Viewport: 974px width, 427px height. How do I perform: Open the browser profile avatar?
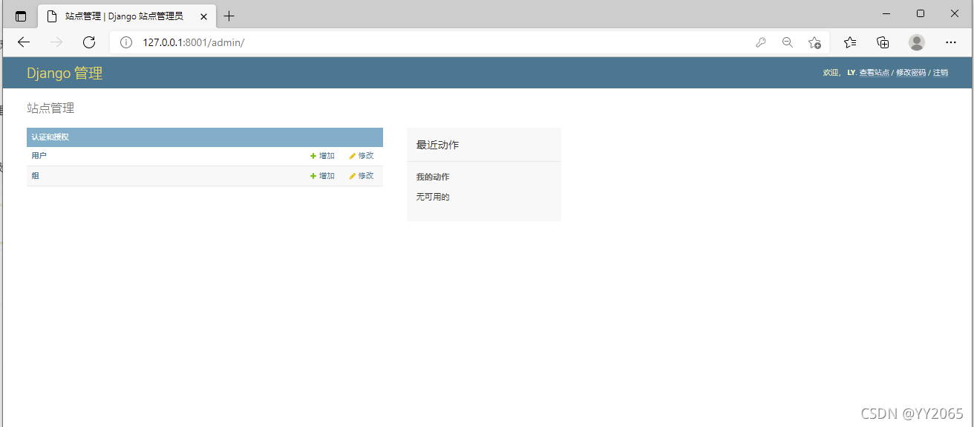click(917, 42)
